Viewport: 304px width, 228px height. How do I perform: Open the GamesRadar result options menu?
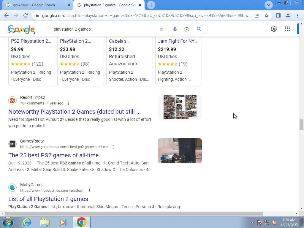coord(113,147)
